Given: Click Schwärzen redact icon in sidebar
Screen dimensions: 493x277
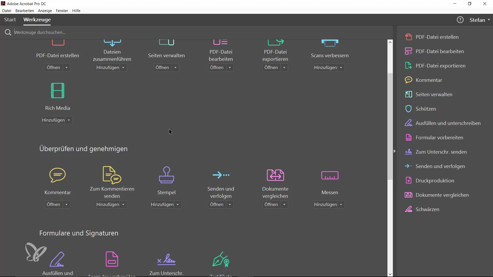Looking at the screenshot, I should point(408,209).
